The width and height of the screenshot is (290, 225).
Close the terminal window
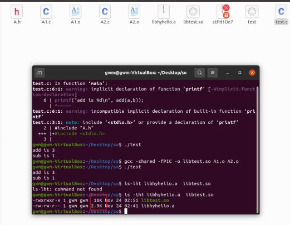[x=252, y=73]
